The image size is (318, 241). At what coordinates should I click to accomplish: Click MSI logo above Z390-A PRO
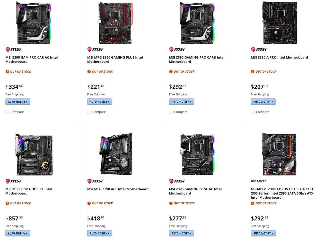tap(259, 49)
